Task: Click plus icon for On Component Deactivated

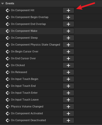Action: (x=68, y=120)
